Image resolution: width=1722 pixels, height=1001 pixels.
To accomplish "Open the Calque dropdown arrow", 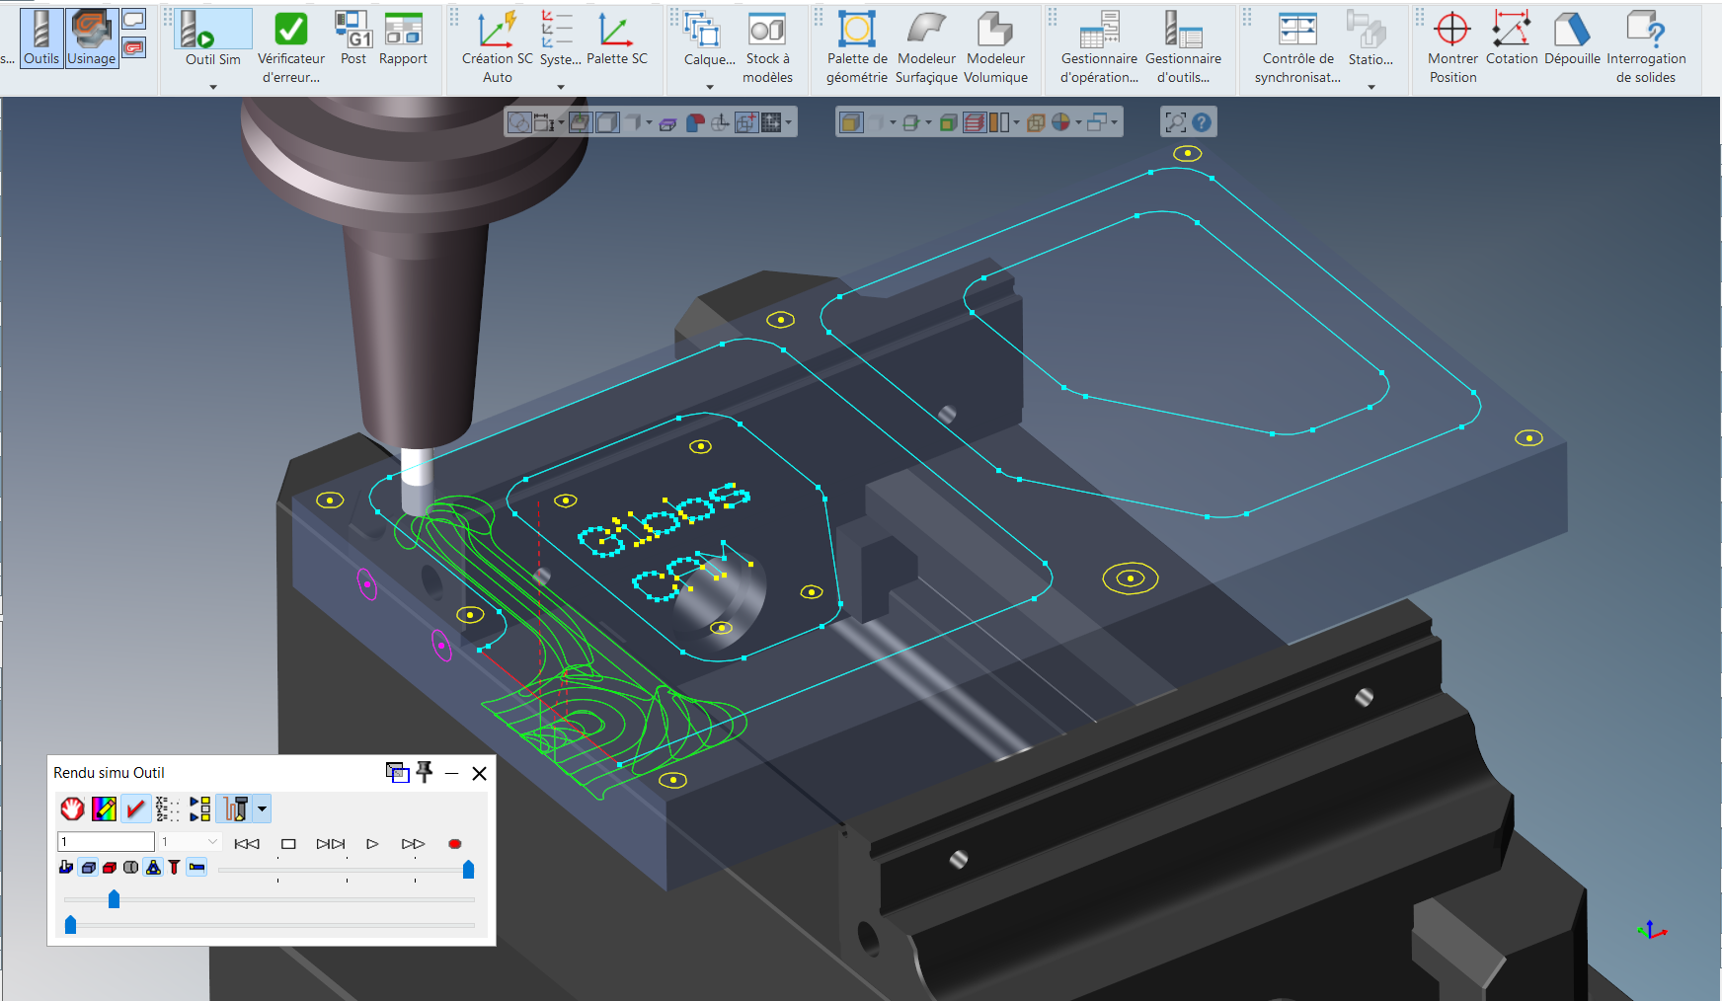I will [x=709, y=87].
